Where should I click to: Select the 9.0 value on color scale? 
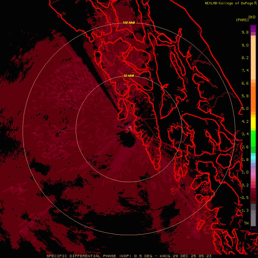coord(245,45)
